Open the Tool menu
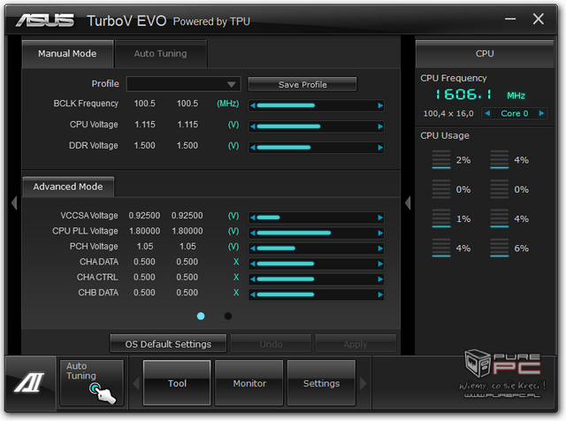 [177, 383]
